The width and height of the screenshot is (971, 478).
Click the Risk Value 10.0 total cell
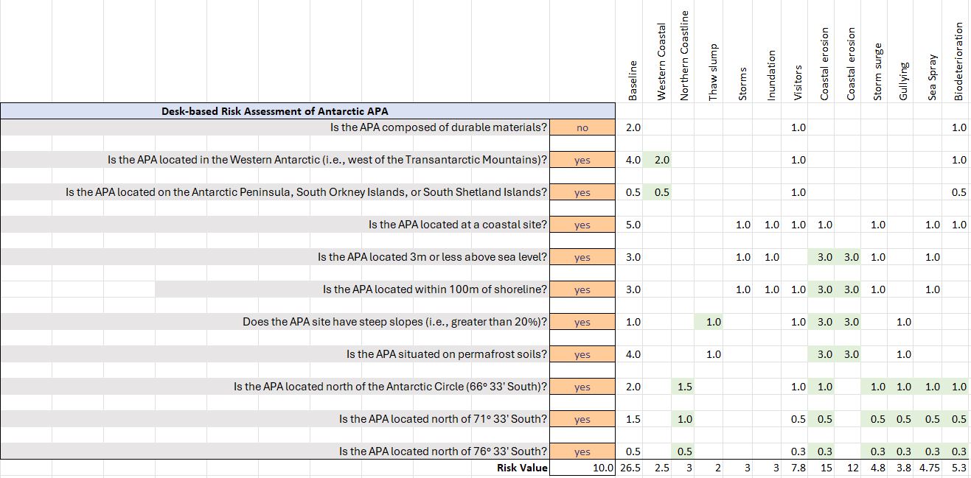coord(602,468)
